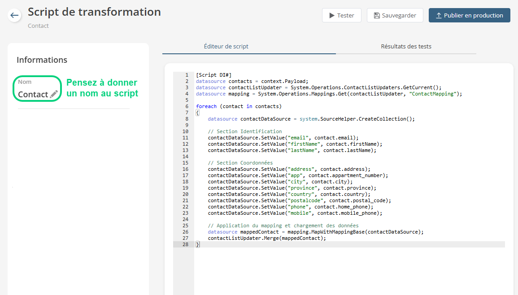This screenshot has width=518, height=295.
Task: Click the contactListUpdater.Merge(mappedContact) line
Action: click(267, 238)
